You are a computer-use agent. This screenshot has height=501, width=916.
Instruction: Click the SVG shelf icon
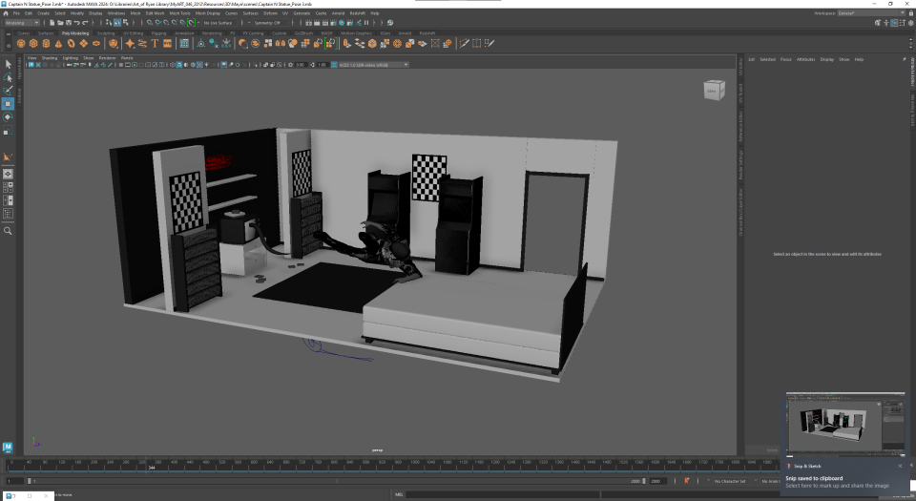[168, 43]
